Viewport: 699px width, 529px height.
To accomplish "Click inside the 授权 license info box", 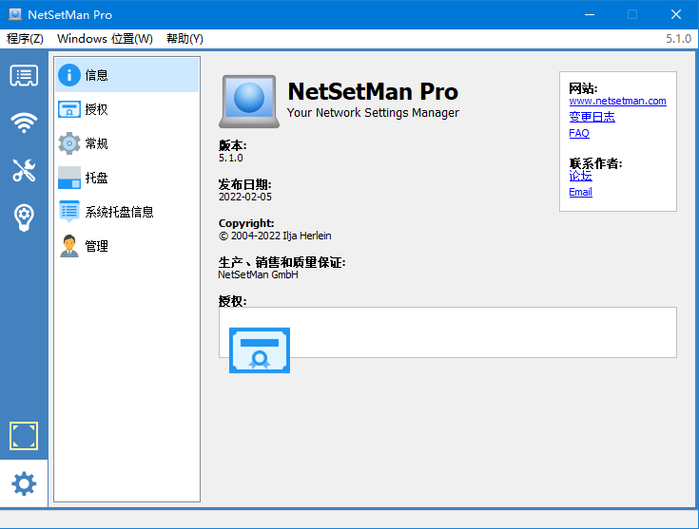I will point(448,332).
